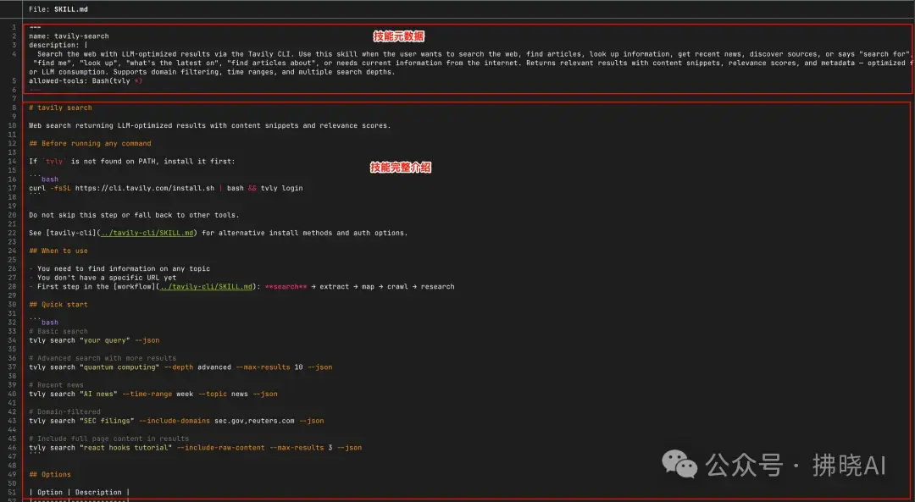
Task: Click the tvly search "SEC filings" command
Action: point(176,421)
